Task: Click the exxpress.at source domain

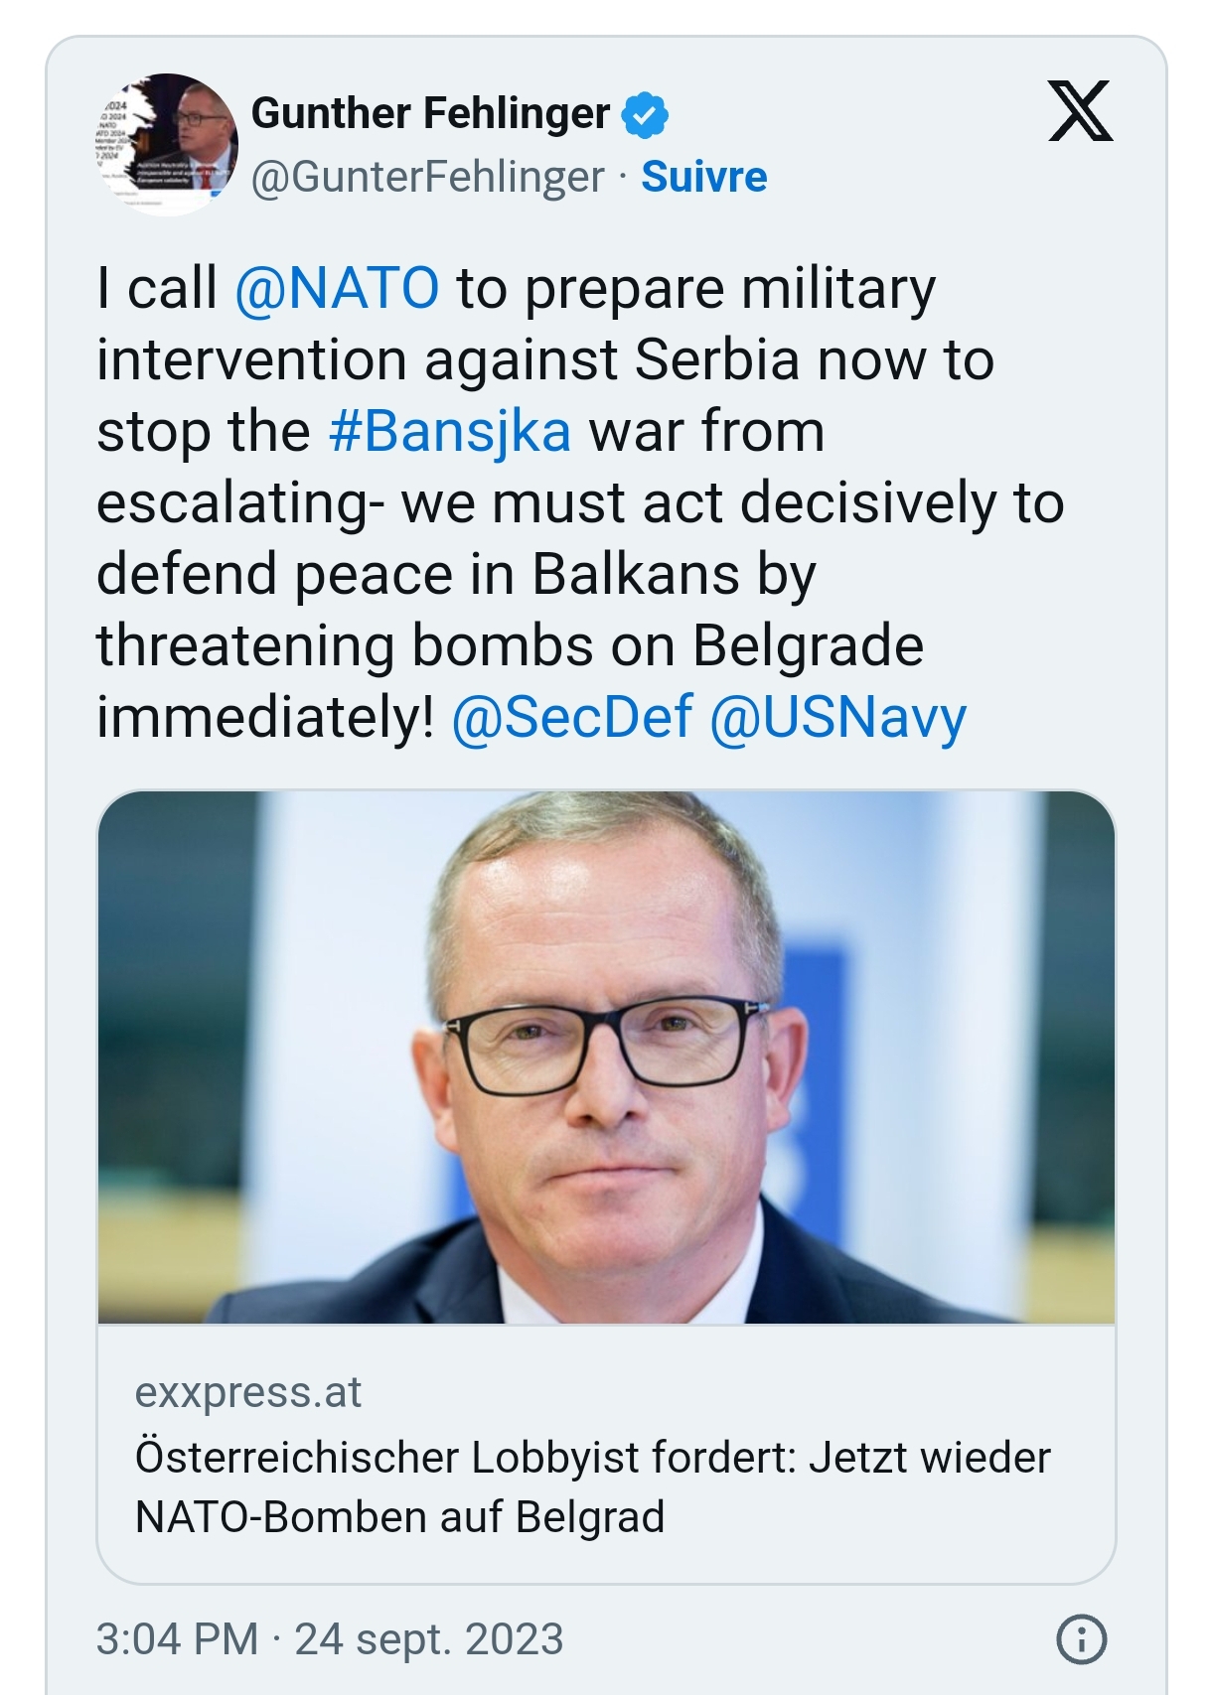Action: click(248, 1392)
